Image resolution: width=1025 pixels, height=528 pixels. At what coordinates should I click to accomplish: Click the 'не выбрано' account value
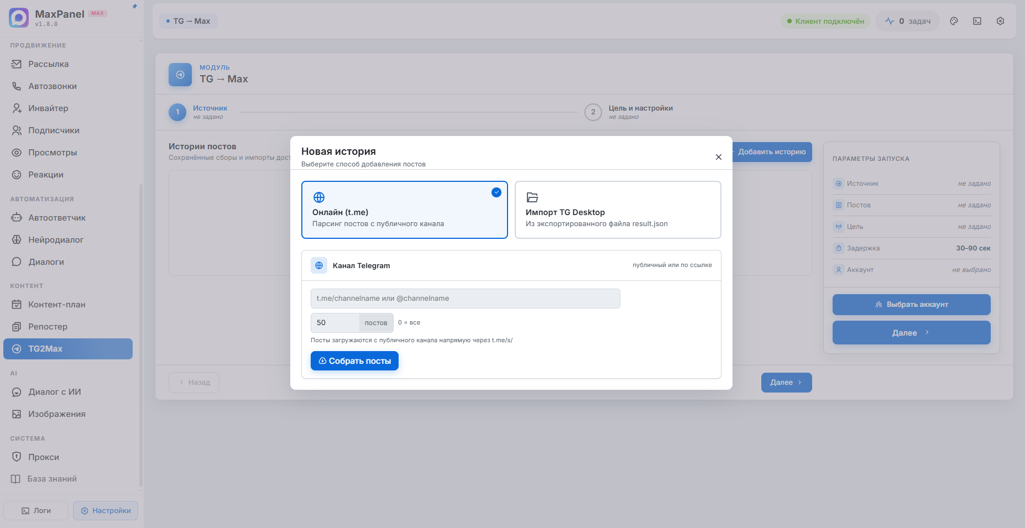point(971,270)
